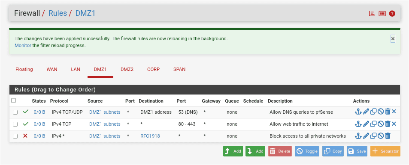Select 'Allow web traffic to internet' description
The height and width of the screenshot is (165, 409).
[299, 124]
